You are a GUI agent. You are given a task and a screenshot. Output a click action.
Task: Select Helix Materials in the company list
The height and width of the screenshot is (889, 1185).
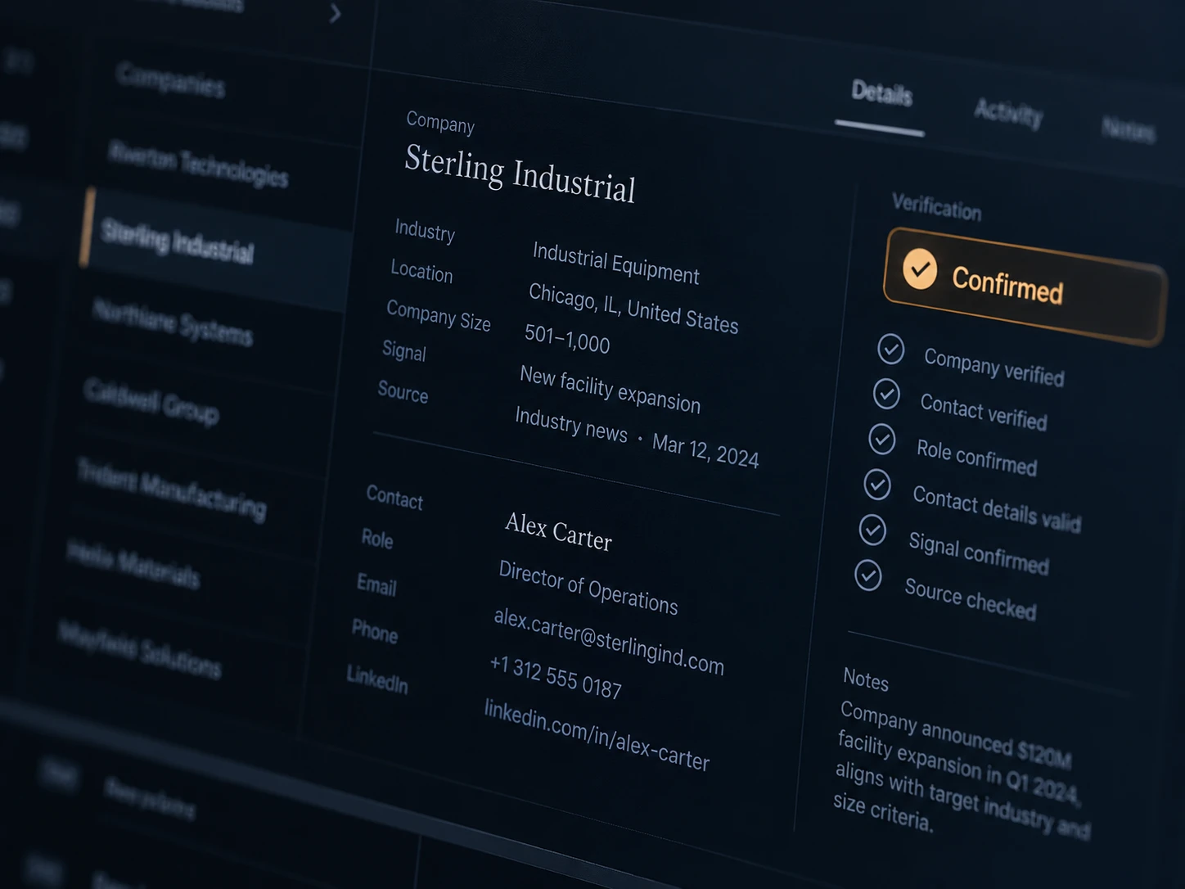(133, 565)
